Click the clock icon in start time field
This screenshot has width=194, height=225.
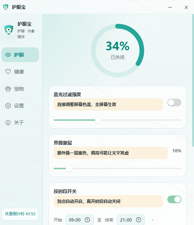87,220
